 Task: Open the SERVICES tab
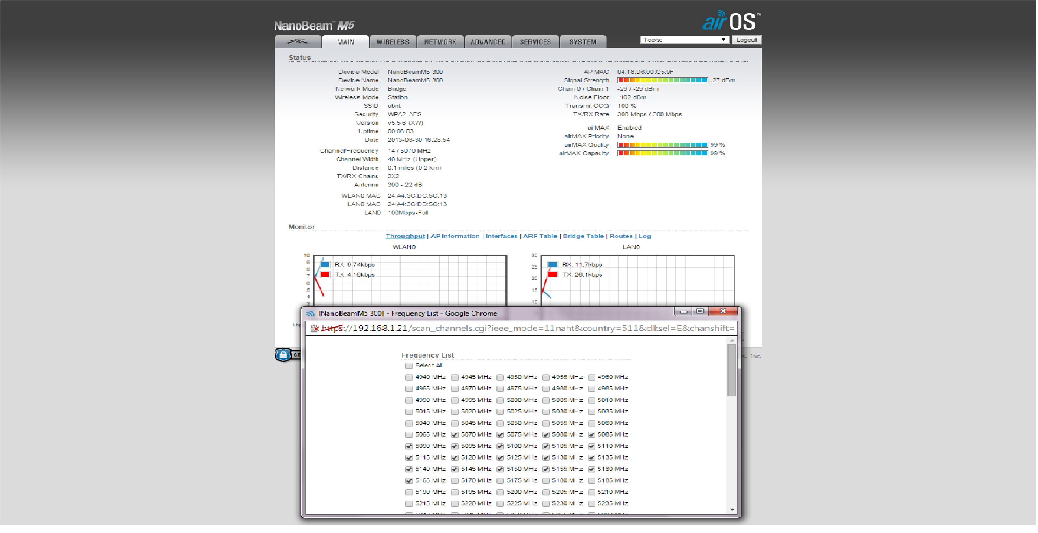click(535, 42)
